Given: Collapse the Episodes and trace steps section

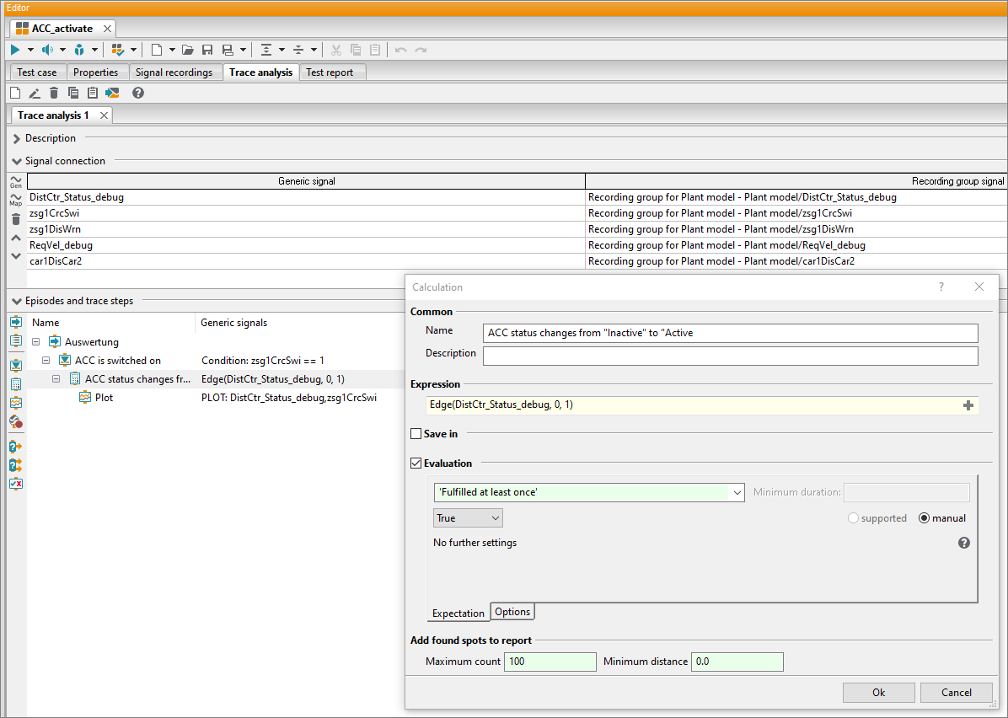Looking at the screenshot, I should [17, 301].
